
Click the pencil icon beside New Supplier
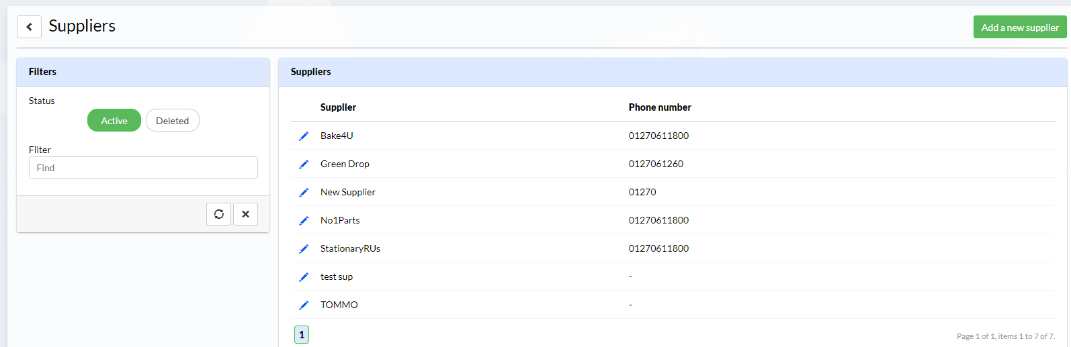click(x=304, y=193)
